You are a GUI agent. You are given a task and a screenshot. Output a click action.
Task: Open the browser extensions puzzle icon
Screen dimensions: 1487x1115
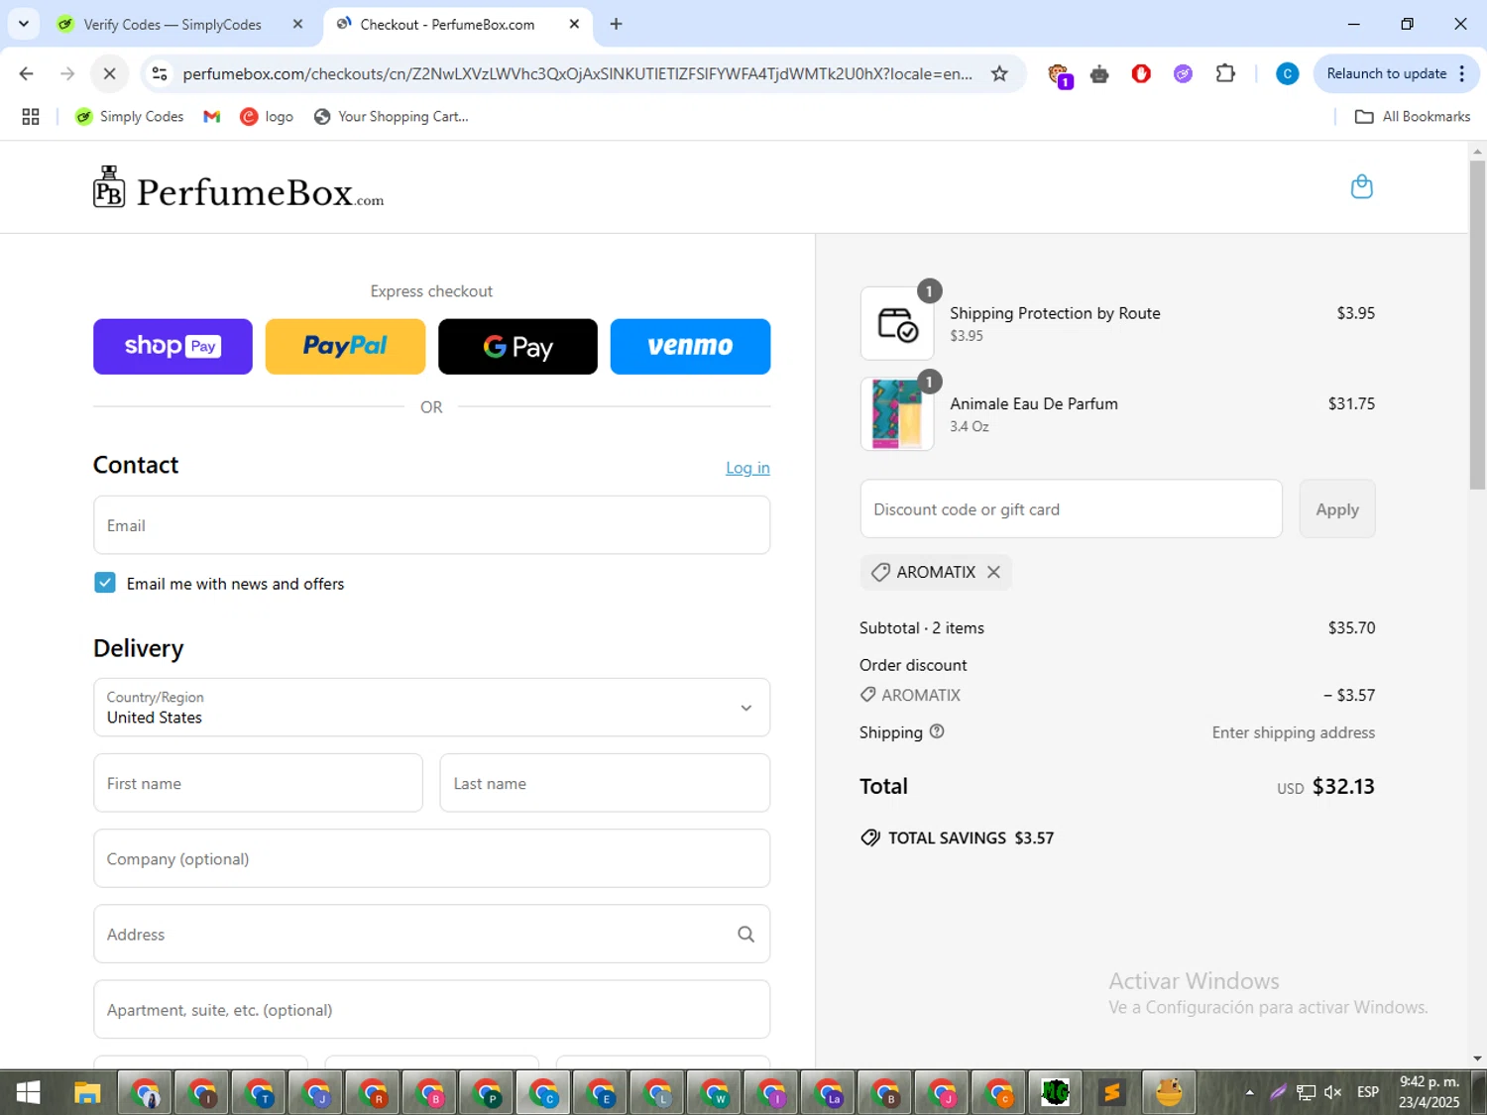pyautogui.click(x=1225, y=73)
